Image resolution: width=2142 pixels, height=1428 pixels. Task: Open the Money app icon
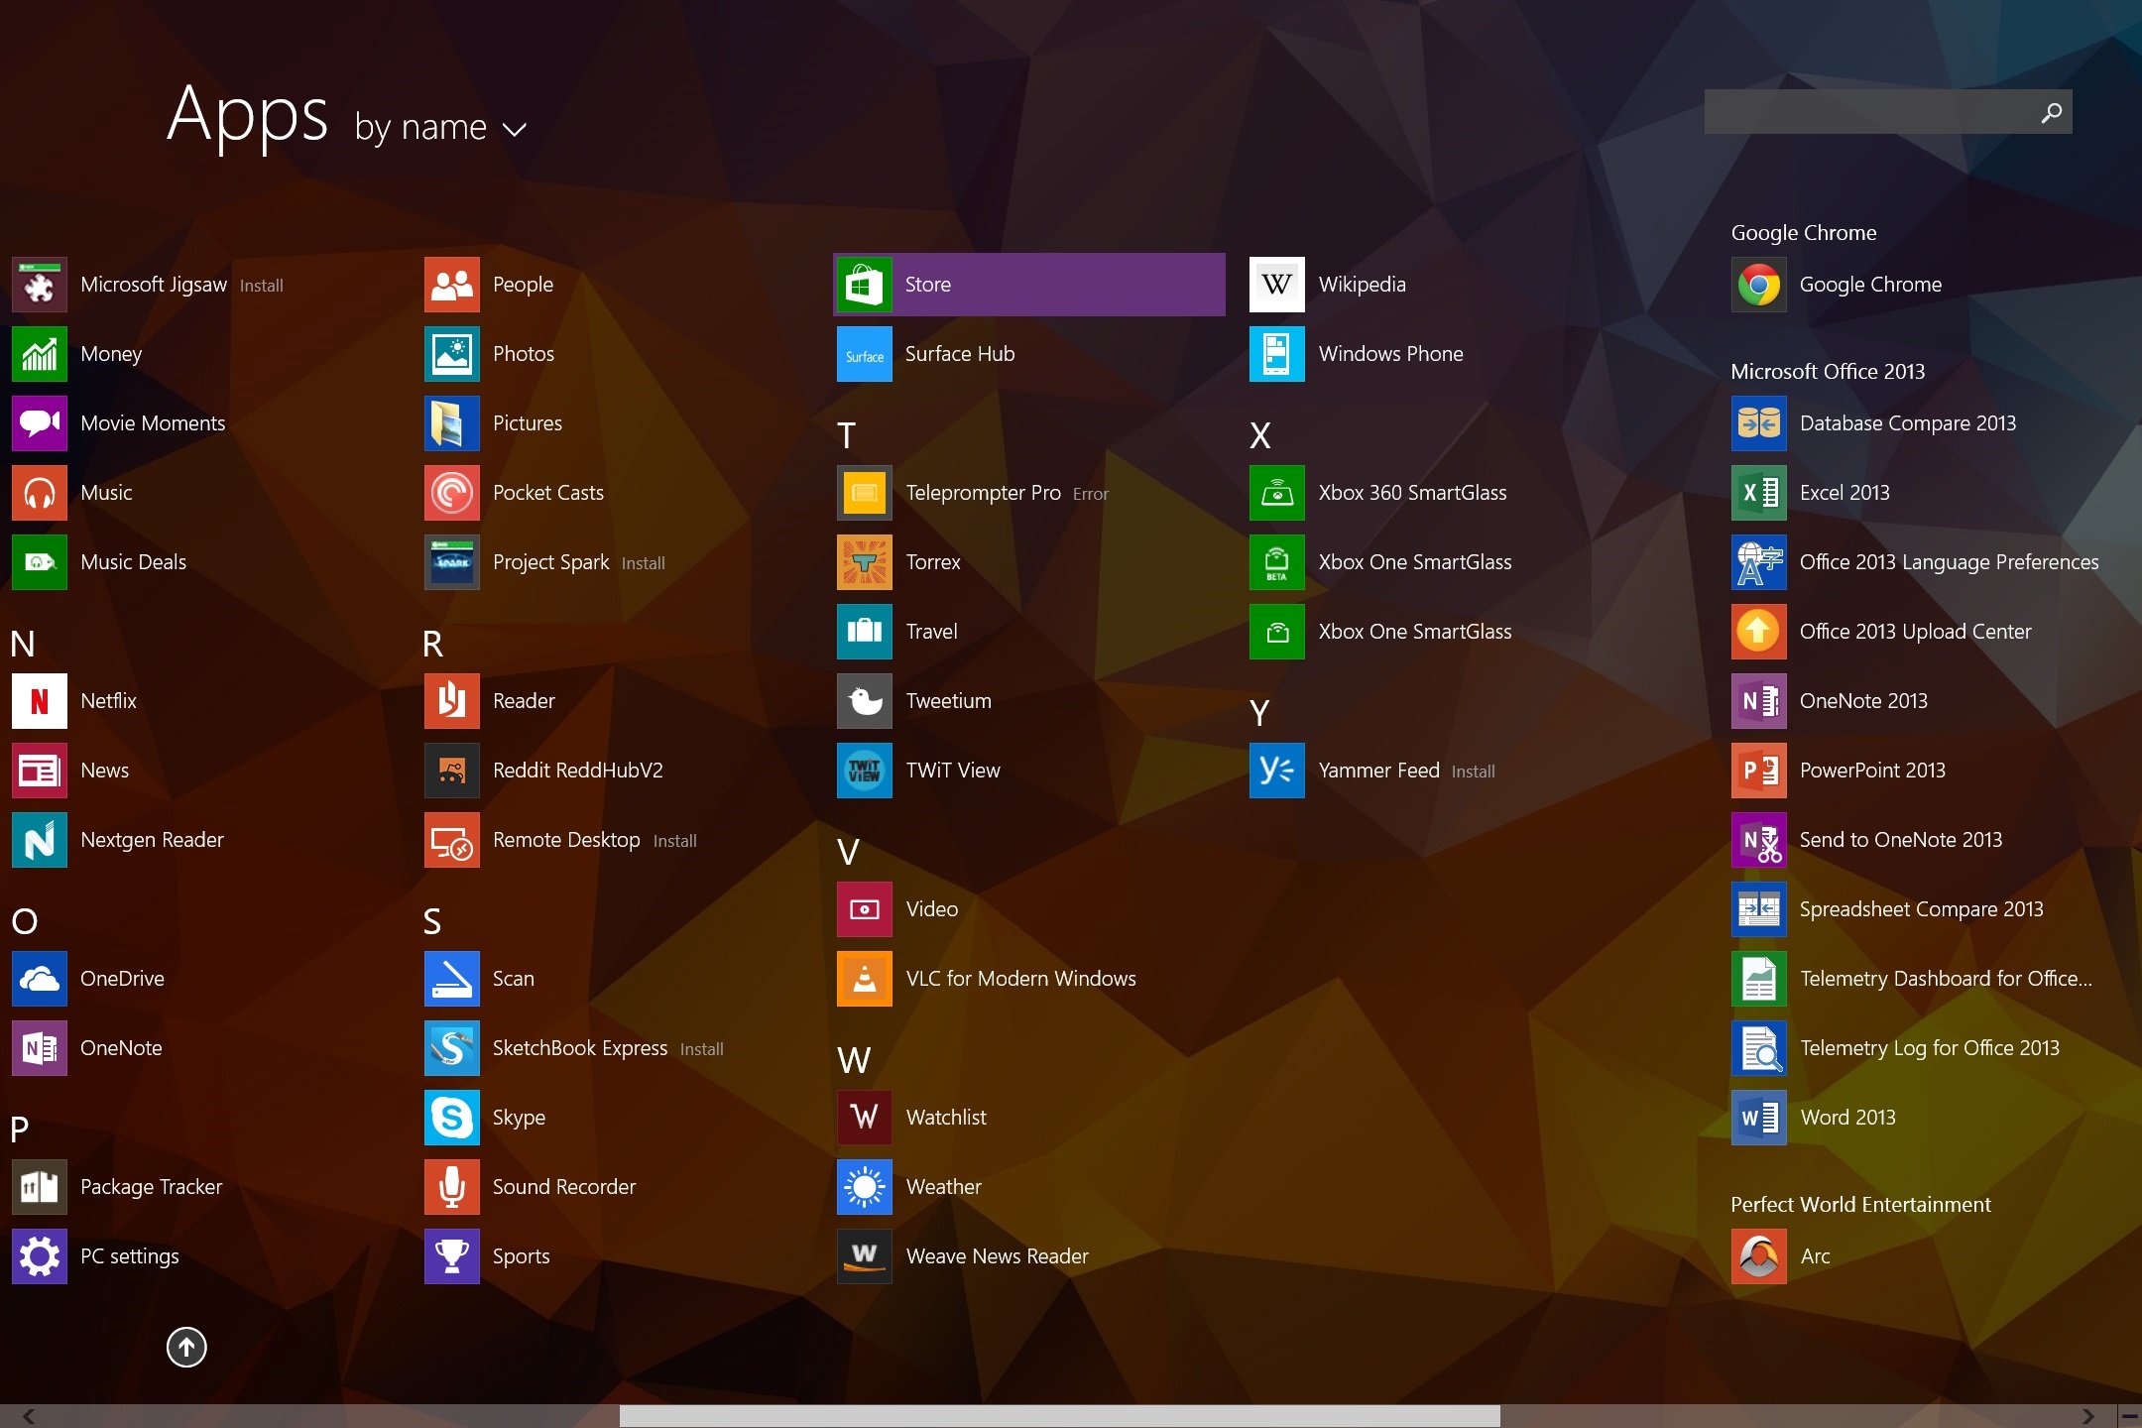(x=40, y=354)
